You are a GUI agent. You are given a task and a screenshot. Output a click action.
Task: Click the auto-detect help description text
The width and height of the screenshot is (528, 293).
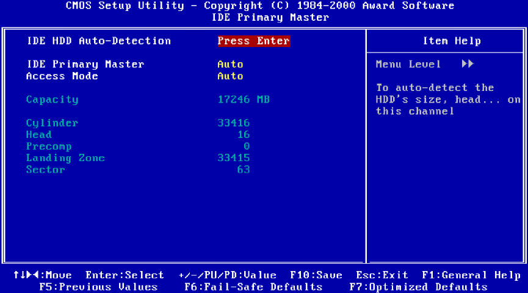[x=449, y=99]
